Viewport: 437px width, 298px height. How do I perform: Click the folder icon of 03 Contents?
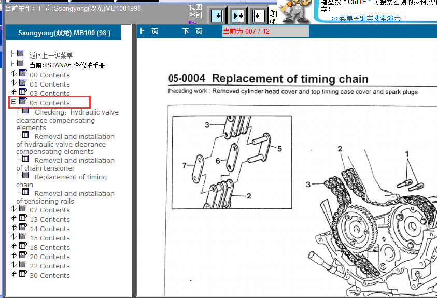pyautogui.click(x=23, y=91)
